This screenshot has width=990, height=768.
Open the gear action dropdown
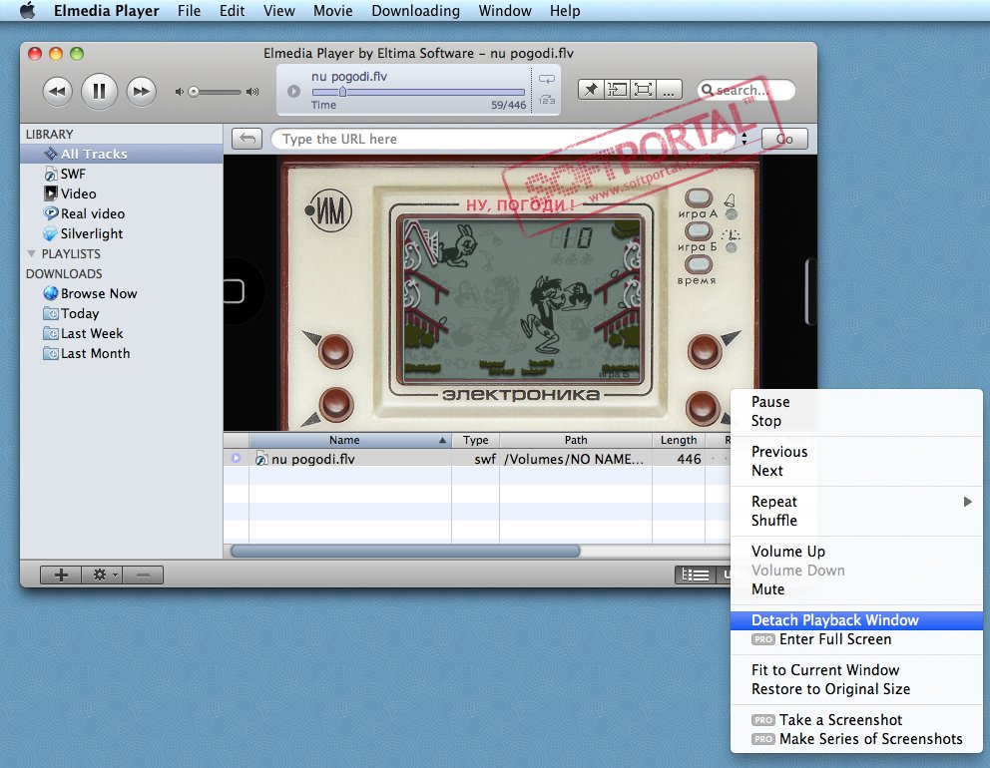[x=102, y=575]
